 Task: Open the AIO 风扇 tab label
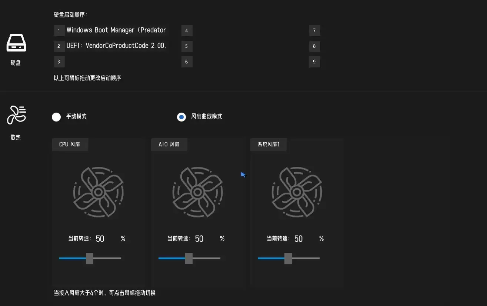pyautogui.click(x=169, y=144)
